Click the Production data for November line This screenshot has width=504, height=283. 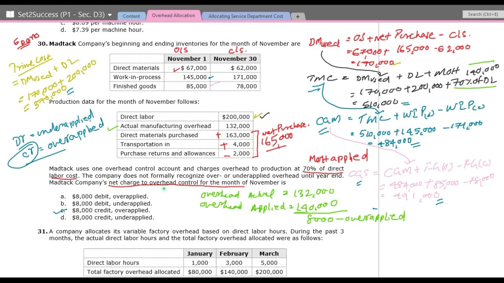(124, 101)
